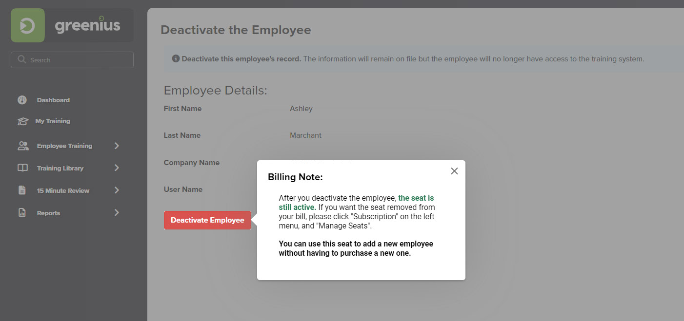Expand the 15 Minute Review chevron
The width and height of the screenshot is (684, 321).
coord(117,190)
